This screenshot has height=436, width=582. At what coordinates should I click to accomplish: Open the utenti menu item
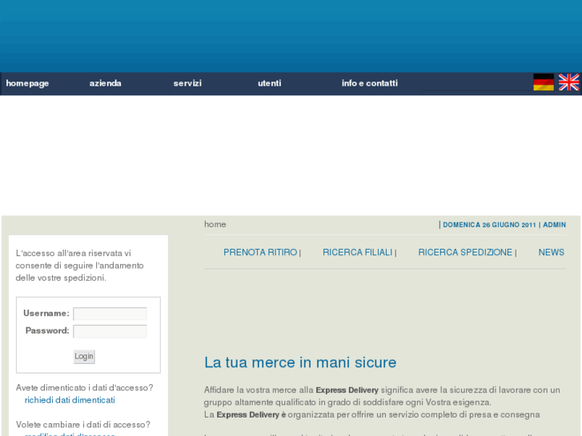pos(270,83)
